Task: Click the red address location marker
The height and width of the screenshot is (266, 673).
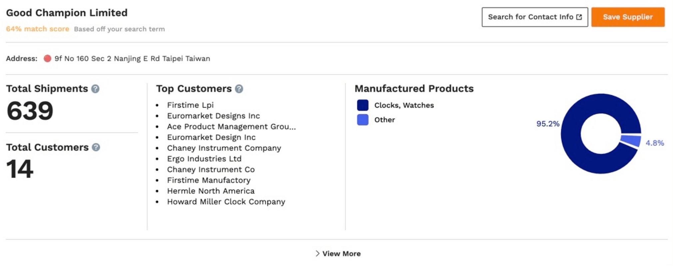Action: click(47, 59)
